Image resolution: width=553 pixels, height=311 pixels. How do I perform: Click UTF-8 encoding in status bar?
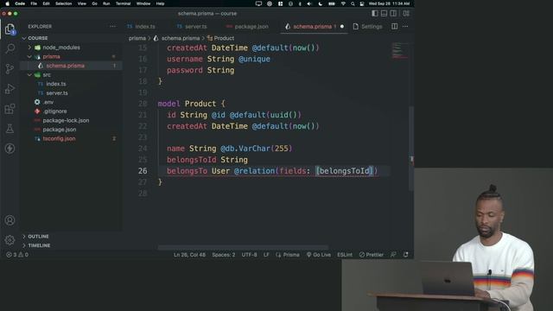click(250, 255)
